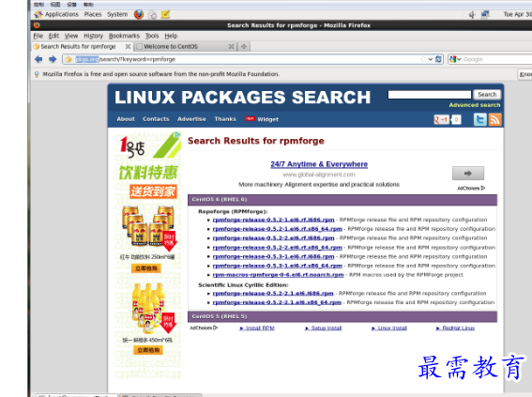Click the Setup Install ad link
Image resolution: width=532 pixels, height=397 pixels.
[x=327, y=328]
